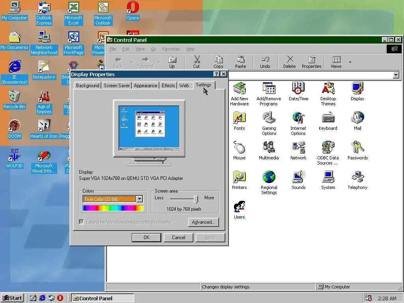The height and width of the screenshot is (303, 404).
Task: Click the Properties toolbar button
Action: pyautogui.click(x=312, y=62)
